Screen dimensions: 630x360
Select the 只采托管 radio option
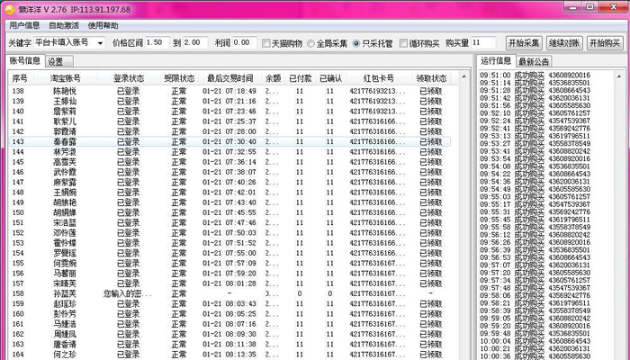click(x=356, y=43)
